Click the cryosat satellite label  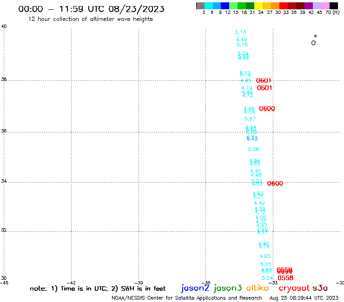coord(294,288)
